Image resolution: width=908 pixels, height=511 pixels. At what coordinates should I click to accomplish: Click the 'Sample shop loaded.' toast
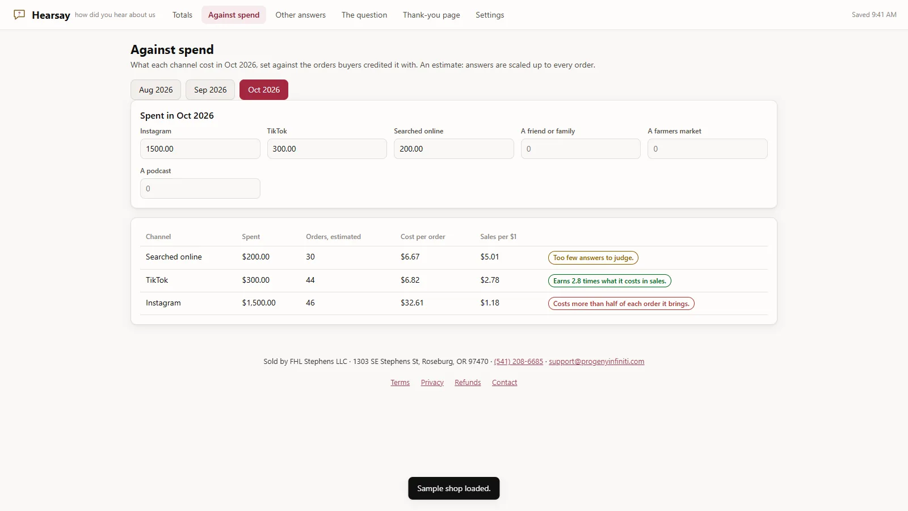click(x=454, y=489)
